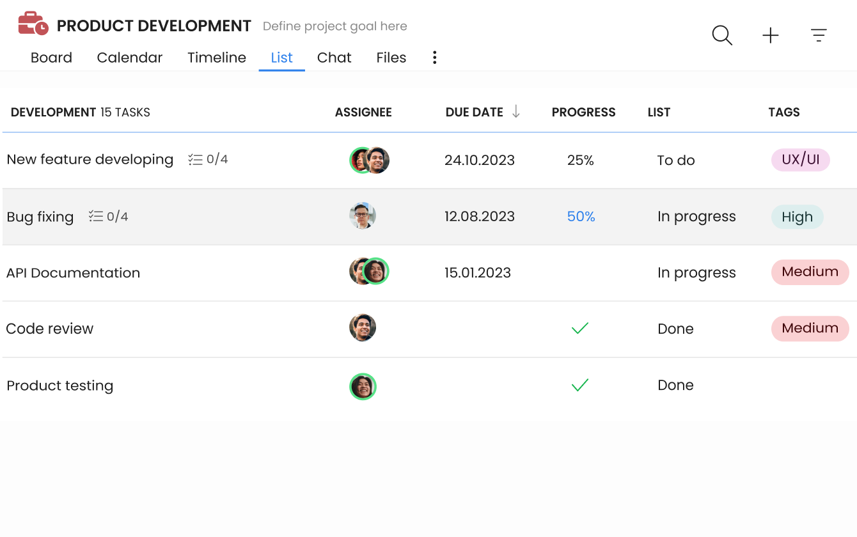Open the filter lines icon

pyautogui.click(x=819, y=35)
